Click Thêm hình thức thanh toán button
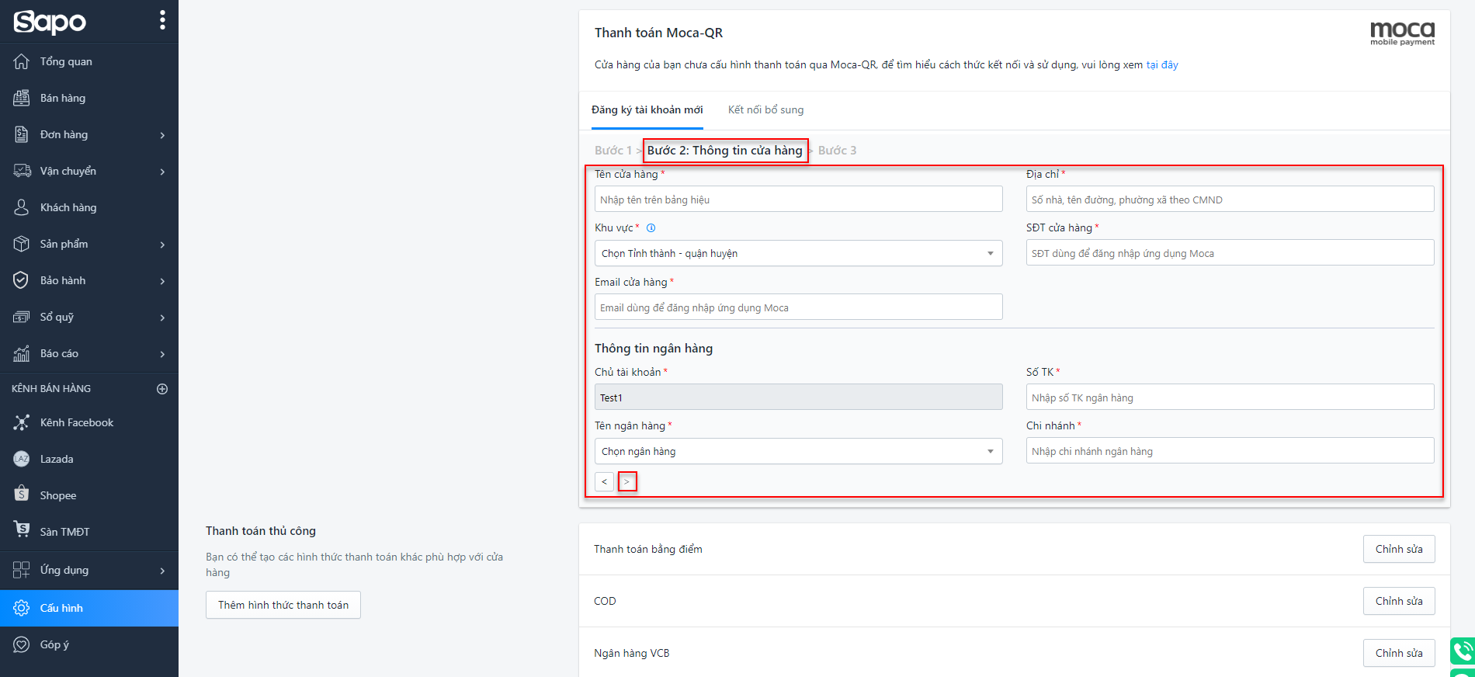 [283, 605]
